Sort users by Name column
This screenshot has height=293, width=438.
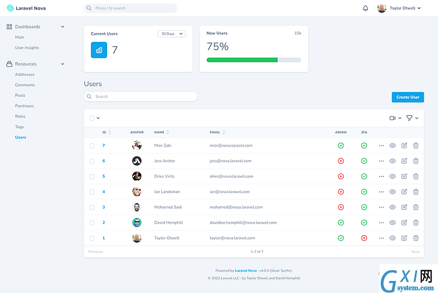tap(162, 132)
